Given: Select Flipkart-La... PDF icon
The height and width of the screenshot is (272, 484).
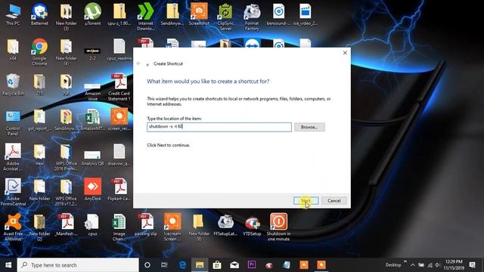Looking at the screenshot, I should [x=119, y=190].
